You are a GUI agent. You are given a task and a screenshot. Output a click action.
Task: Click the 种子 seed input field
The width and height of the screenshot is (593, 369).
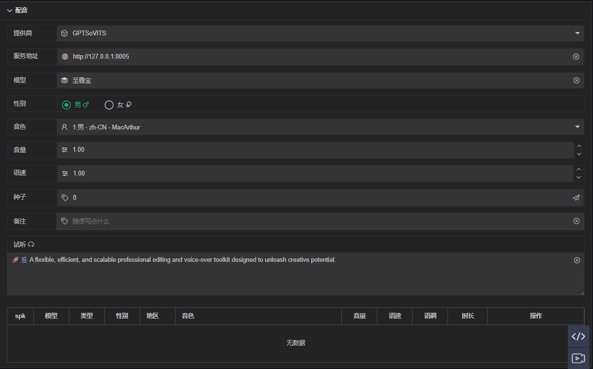tap(315, 198)
